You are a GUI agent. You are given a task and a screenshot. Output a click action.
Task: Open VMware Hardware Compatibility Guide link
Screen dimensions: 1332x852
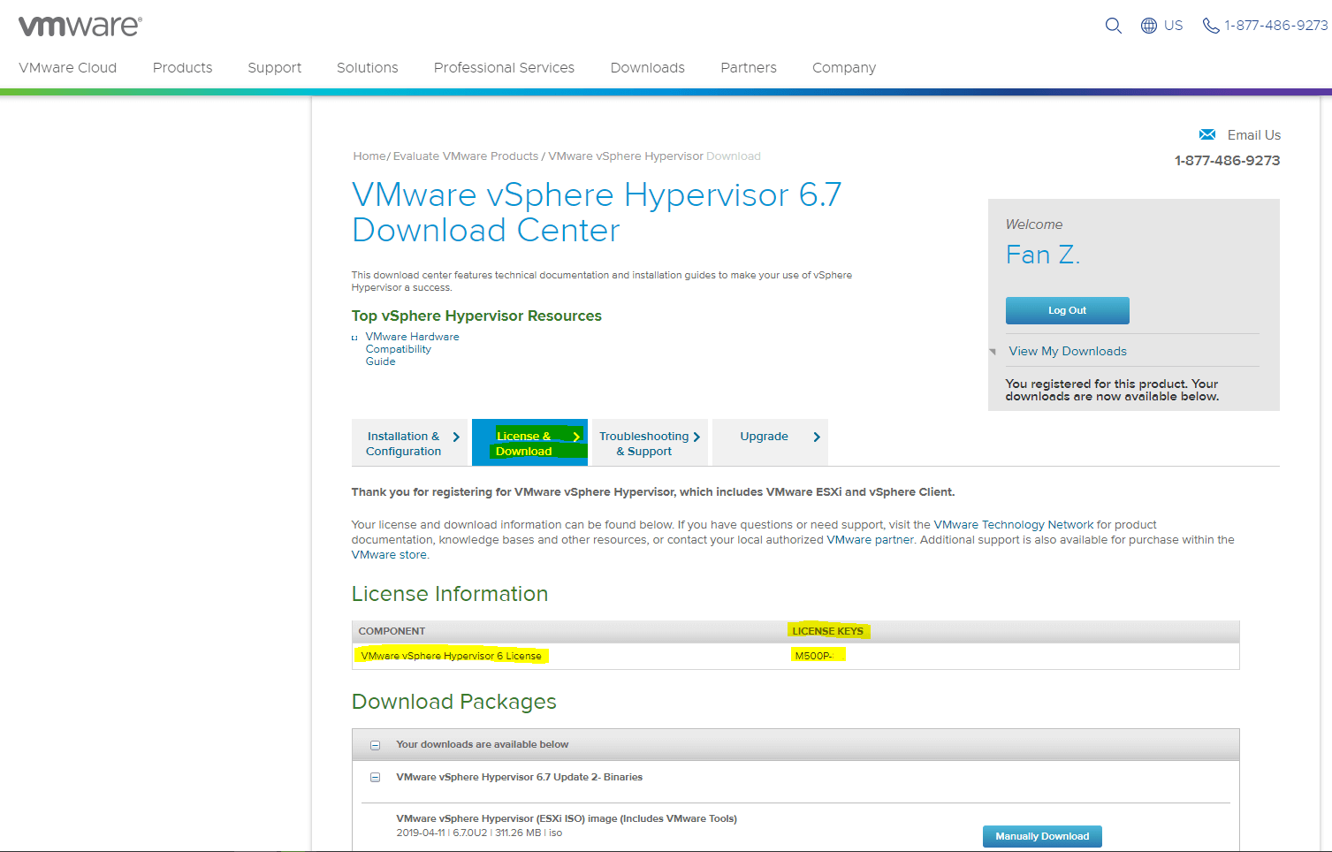[412, 349]
